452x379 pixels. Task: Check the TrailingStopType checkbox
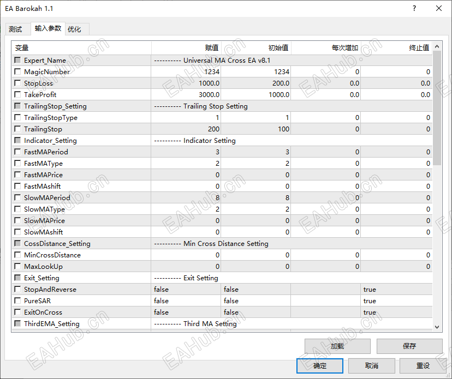pos(17,117)
